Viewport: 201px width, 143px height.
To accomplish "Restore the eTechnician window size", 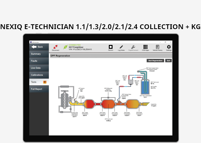I will pos(165,42).
